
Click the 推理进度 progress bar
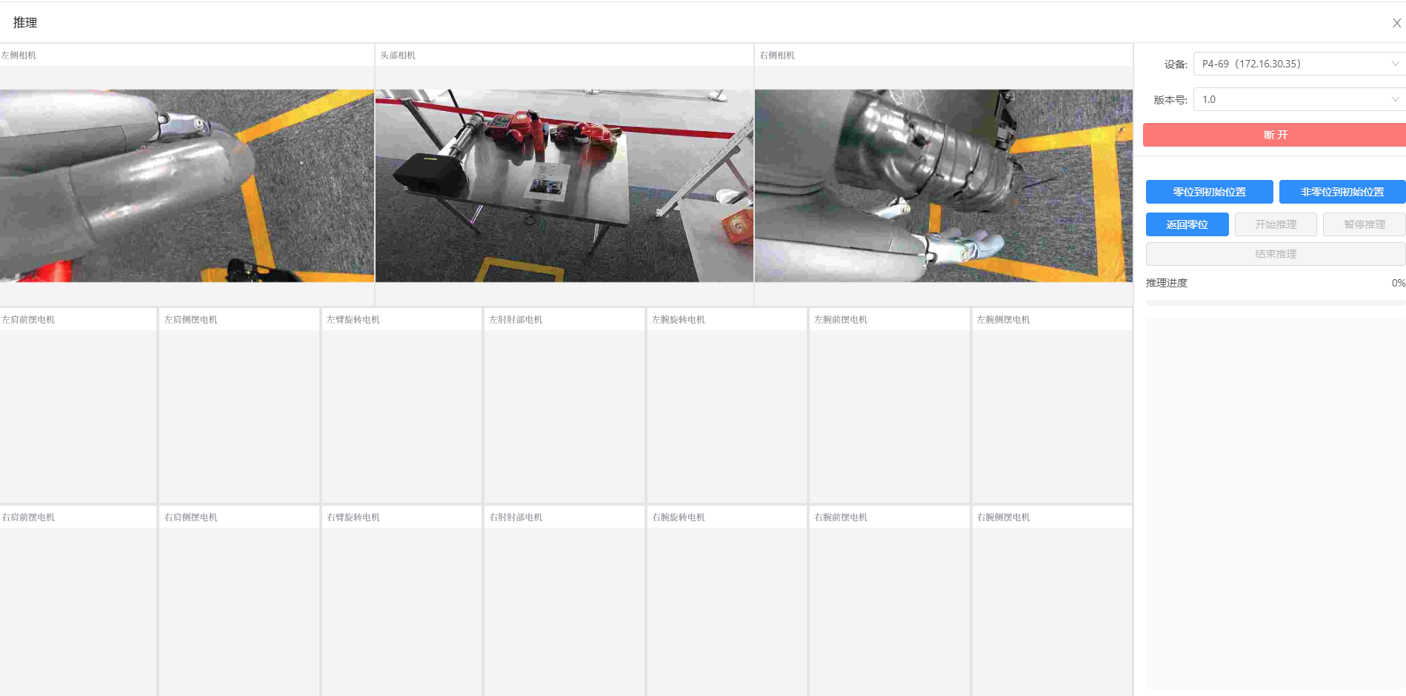click(x=1274, y=302)
